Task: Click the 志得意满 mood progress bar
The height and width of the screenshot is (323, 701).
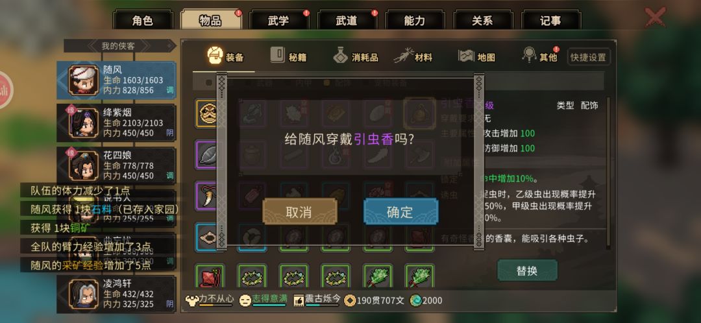Action: (269, 305)
